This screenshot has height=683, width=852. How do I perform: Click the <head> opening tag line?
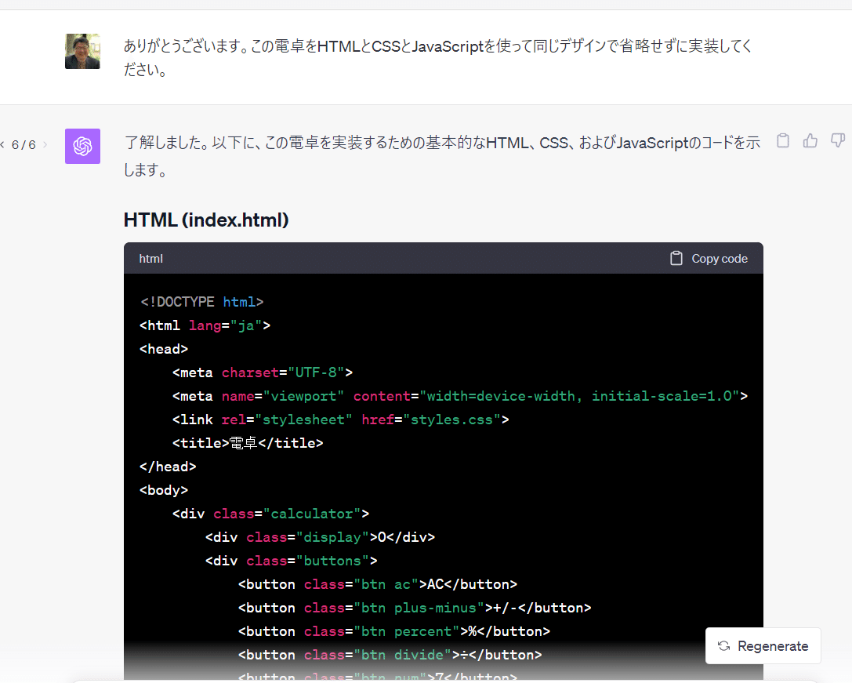164,349
